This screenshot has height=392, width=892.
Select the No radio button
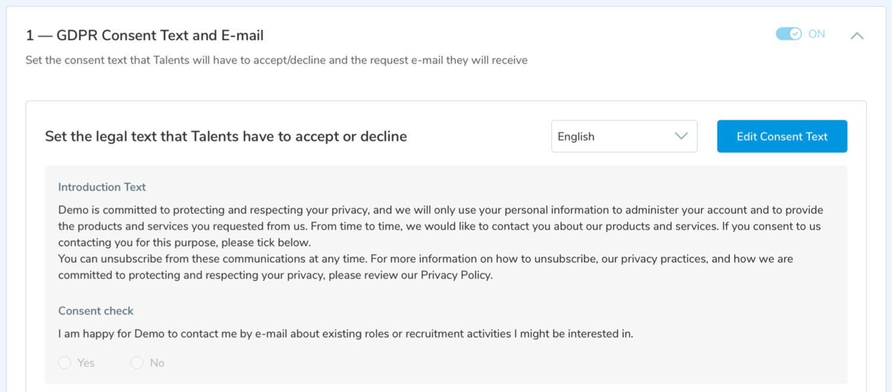coord(137,363)
